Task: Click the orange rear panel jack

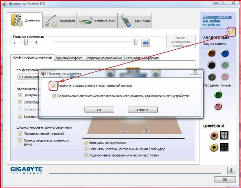Action: coord(211,53)
